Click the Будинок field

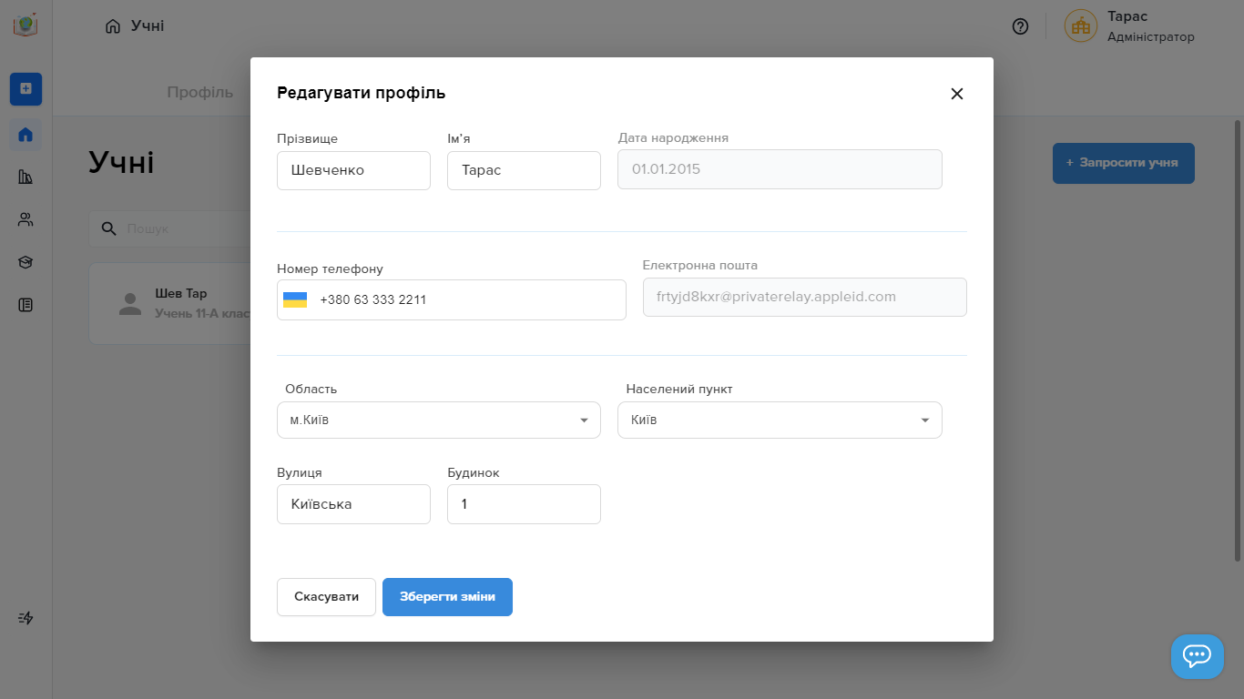524,504
